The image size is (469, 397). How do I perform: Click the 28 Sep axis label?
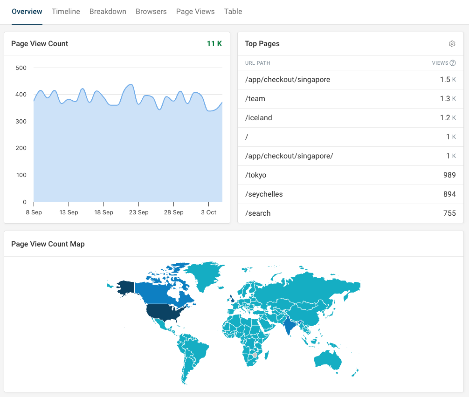[x=174, y=212]
